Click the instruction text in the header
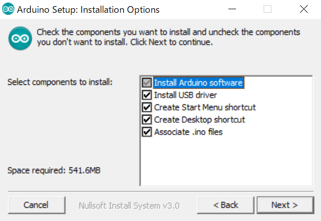The image size is (321, 221). [x=168, y=37]
